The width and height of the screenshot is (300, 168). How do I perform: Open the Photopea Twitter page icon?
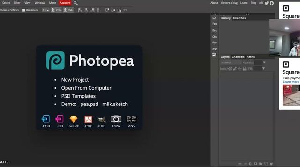pos(267,3)
